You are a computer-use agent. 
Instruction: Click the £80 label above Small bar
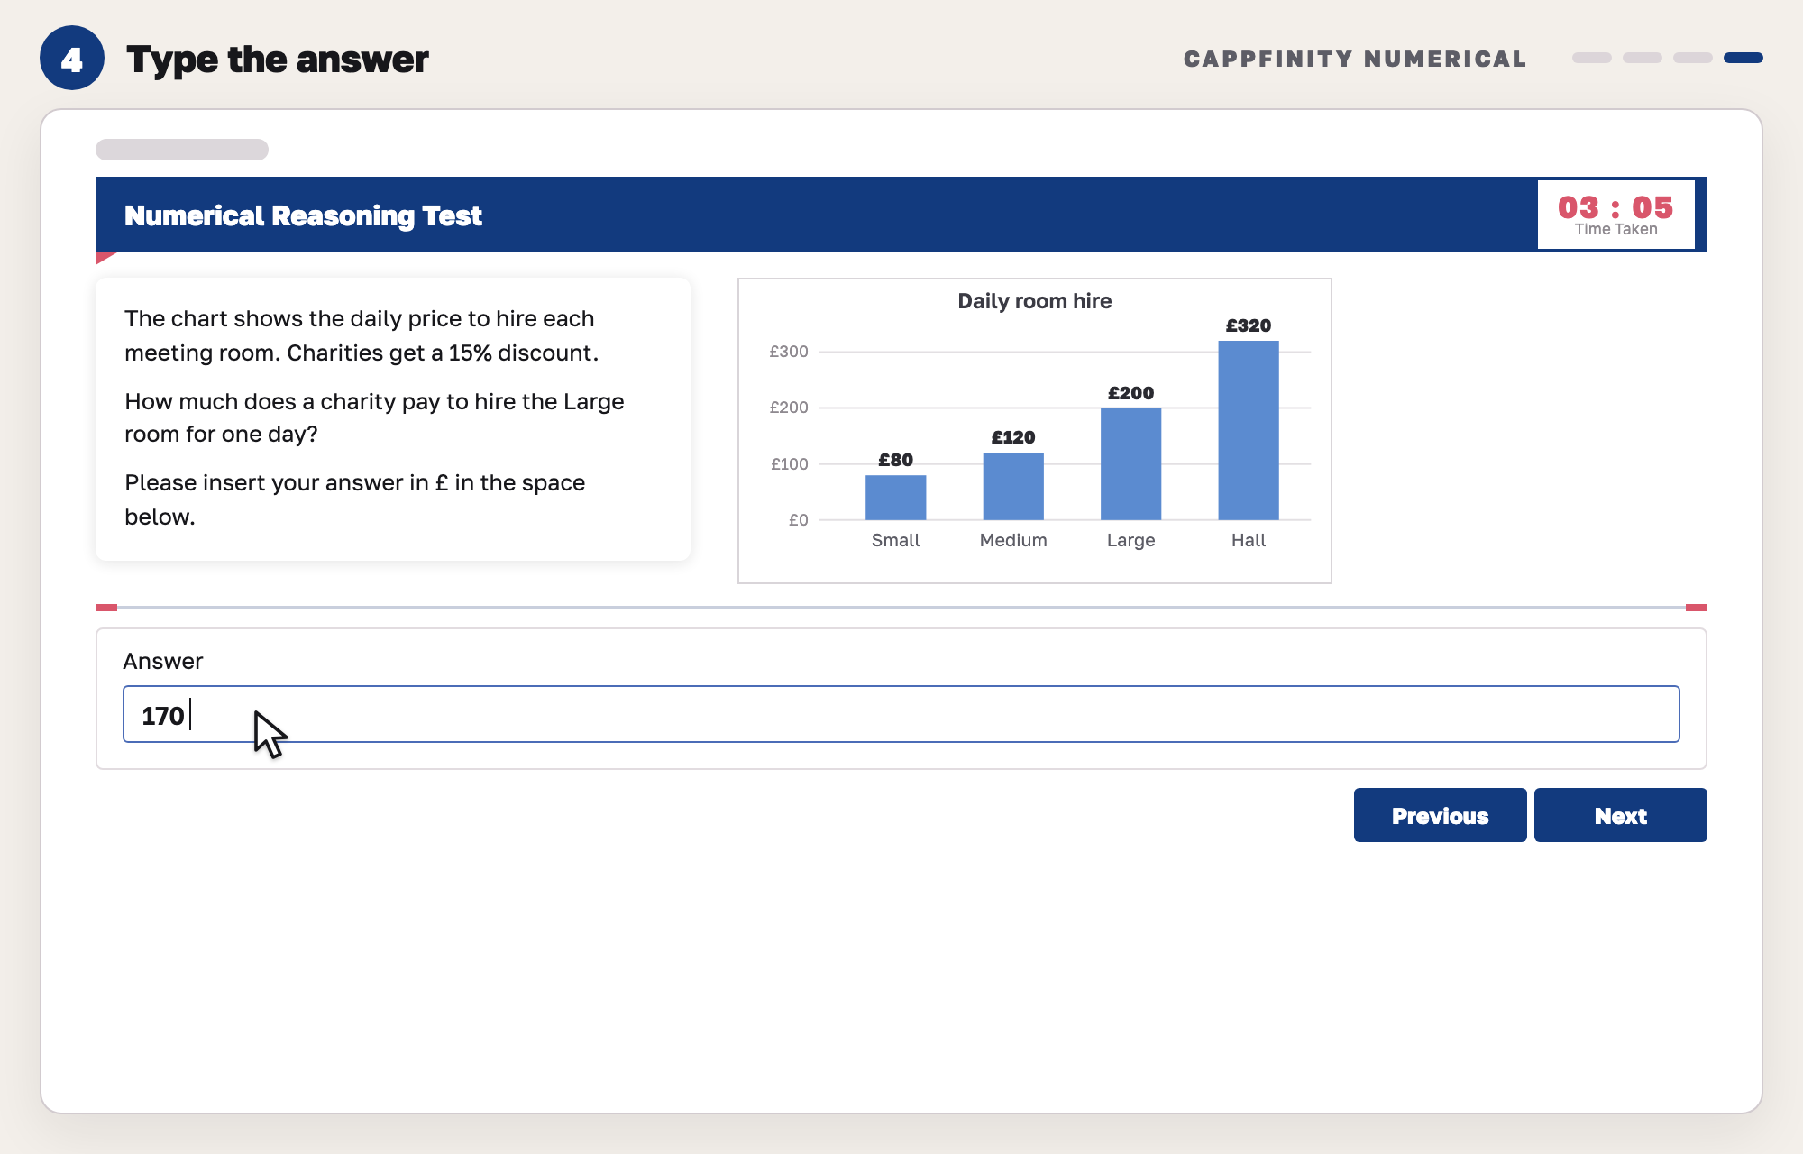[x=895, y=460]
